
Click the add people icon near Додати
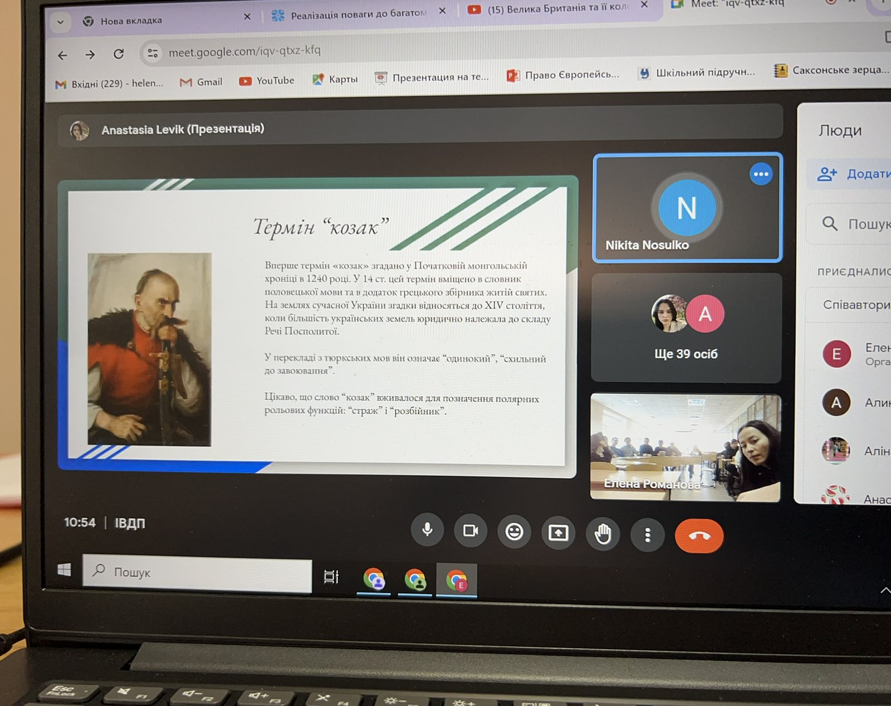[x=827, y=174]
